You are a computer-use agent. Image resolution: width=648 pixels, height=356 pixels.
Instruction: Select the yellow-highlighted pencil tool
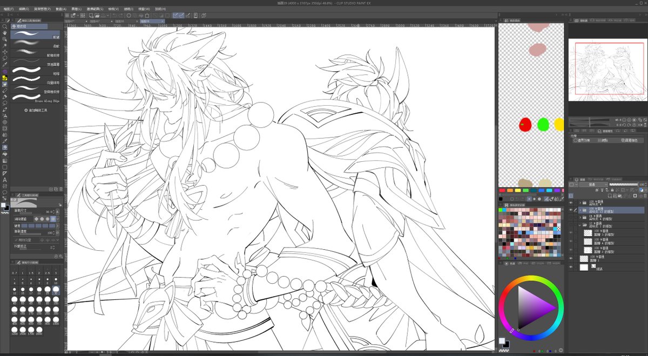tap(4, 78)
